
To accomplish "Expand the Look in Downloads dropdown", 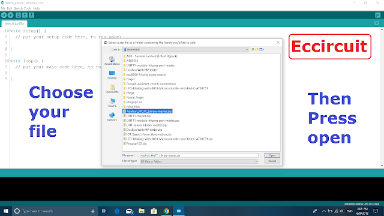I will click(185, 49).
